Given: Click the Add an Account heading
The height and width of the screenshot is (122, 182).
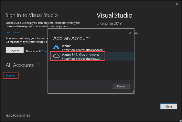Looking at the screenshot, I should pyautogui.click(x=71, y=38).
